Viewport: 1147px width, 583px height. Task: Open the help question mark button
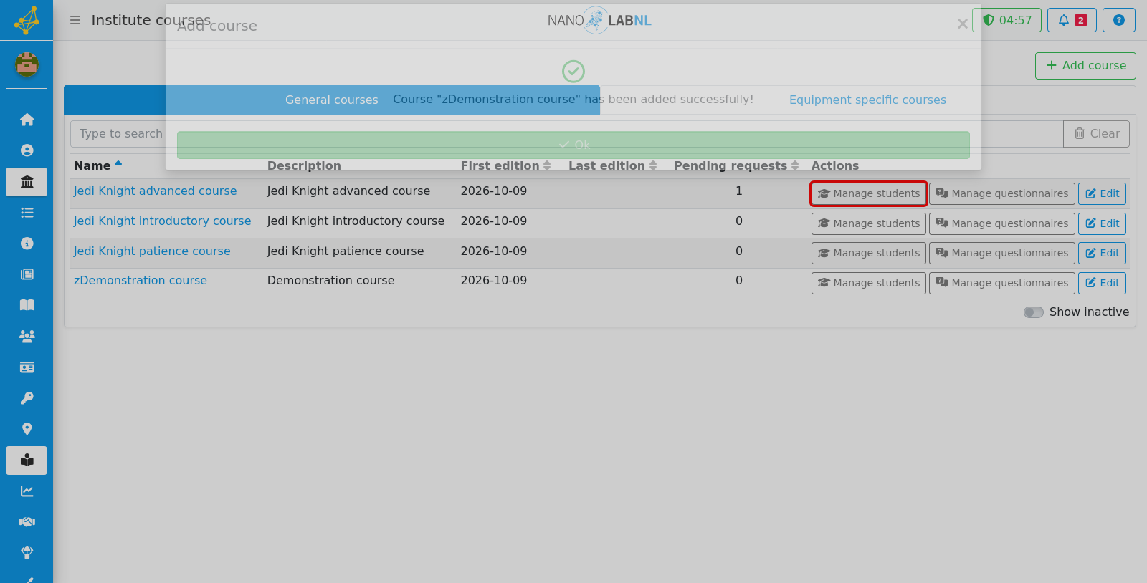1118,20
